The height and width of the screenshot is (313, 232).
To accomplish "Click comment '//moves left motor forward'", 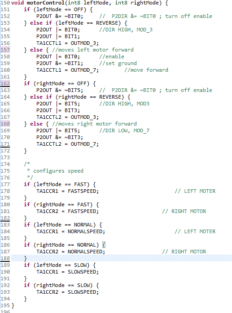I will tap(93, 50).
